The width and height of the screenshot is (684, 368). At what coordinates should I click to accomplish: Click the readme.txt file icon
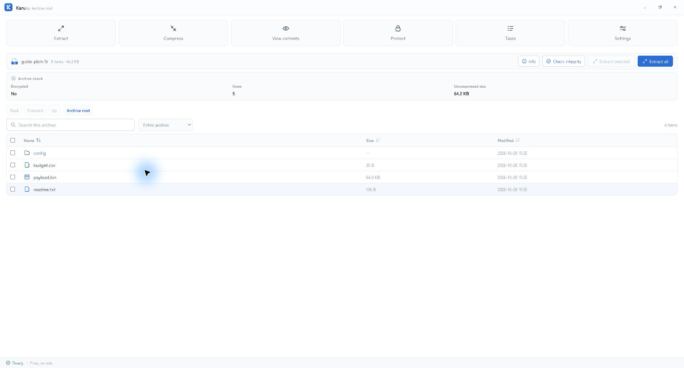click(27, 189)
